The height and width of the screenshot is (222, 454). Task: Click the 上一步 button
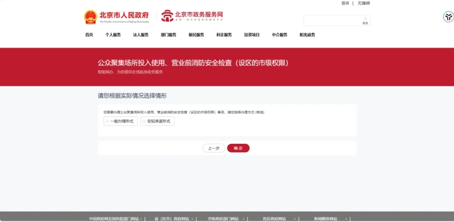pos(214,148)
